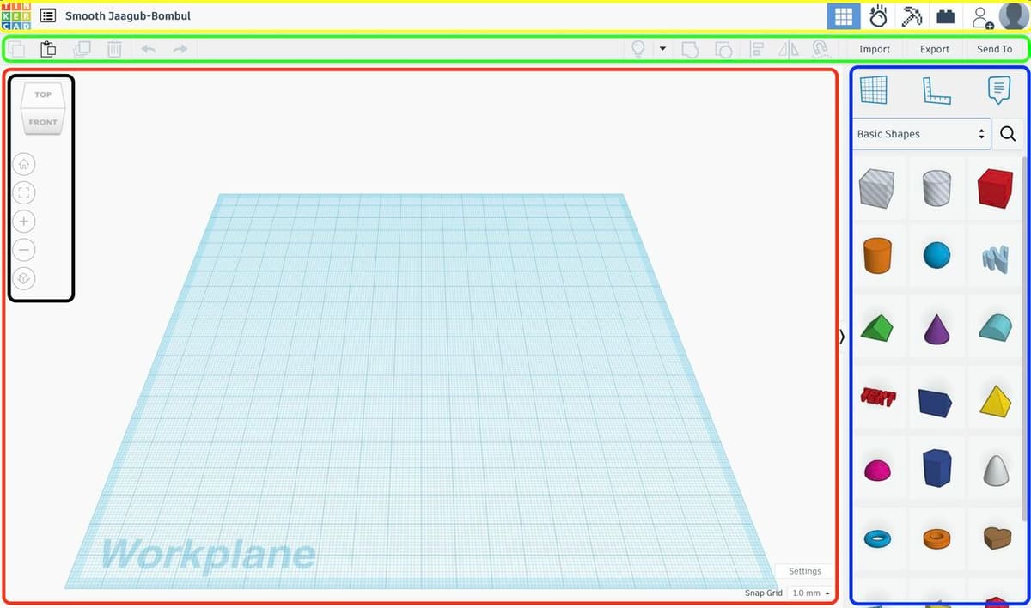Viewport: 1031px width, 608px height.
Task: Open workplane Settings
Action: (x=805, y=571)
